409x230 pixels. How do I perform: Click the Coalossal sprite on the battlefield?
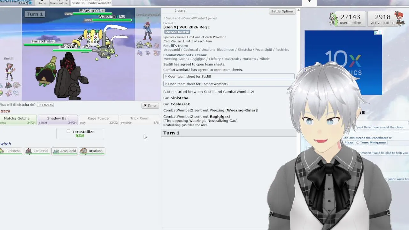[x=71, y=77]
